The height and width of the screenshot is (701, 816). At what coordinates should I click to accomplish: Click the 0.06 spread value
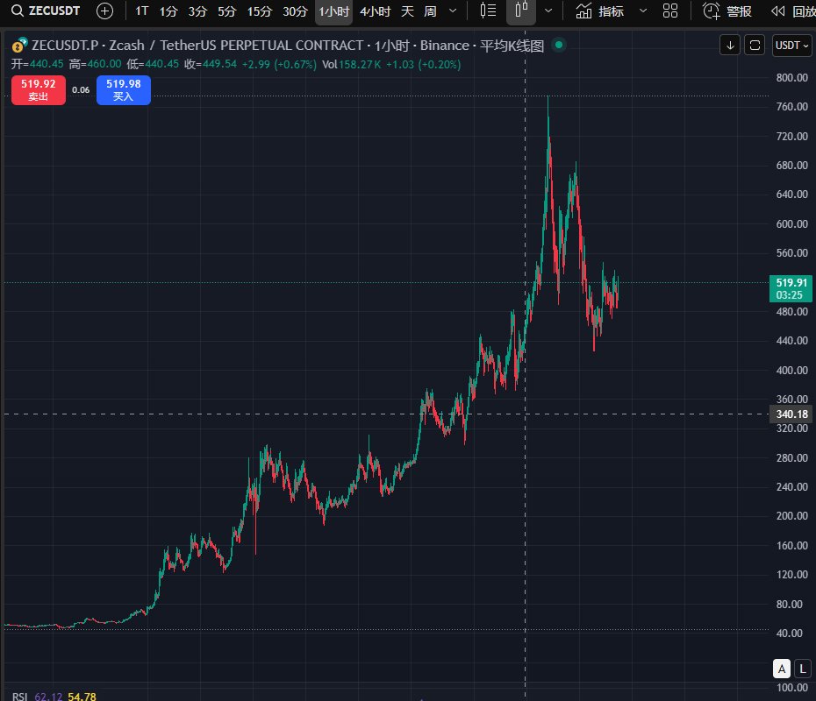pos(81,90)
